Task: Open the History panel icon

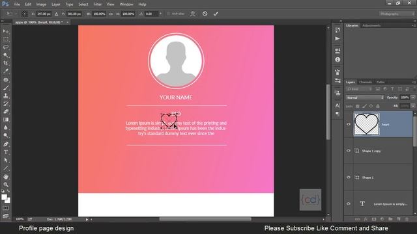Action: [338, 30]
